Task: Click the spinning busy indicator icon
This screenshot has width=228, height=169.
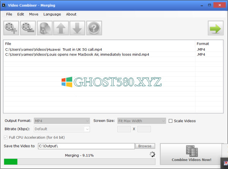Action: 152,154
